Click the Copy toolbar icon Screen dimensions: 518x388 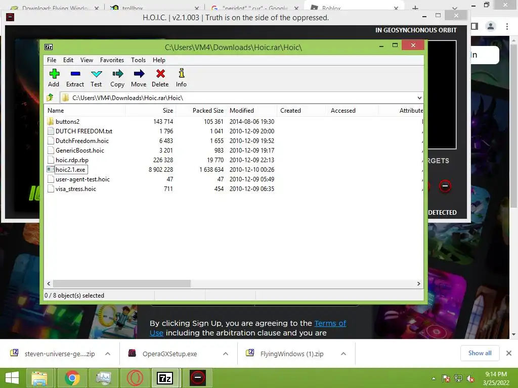117,74
